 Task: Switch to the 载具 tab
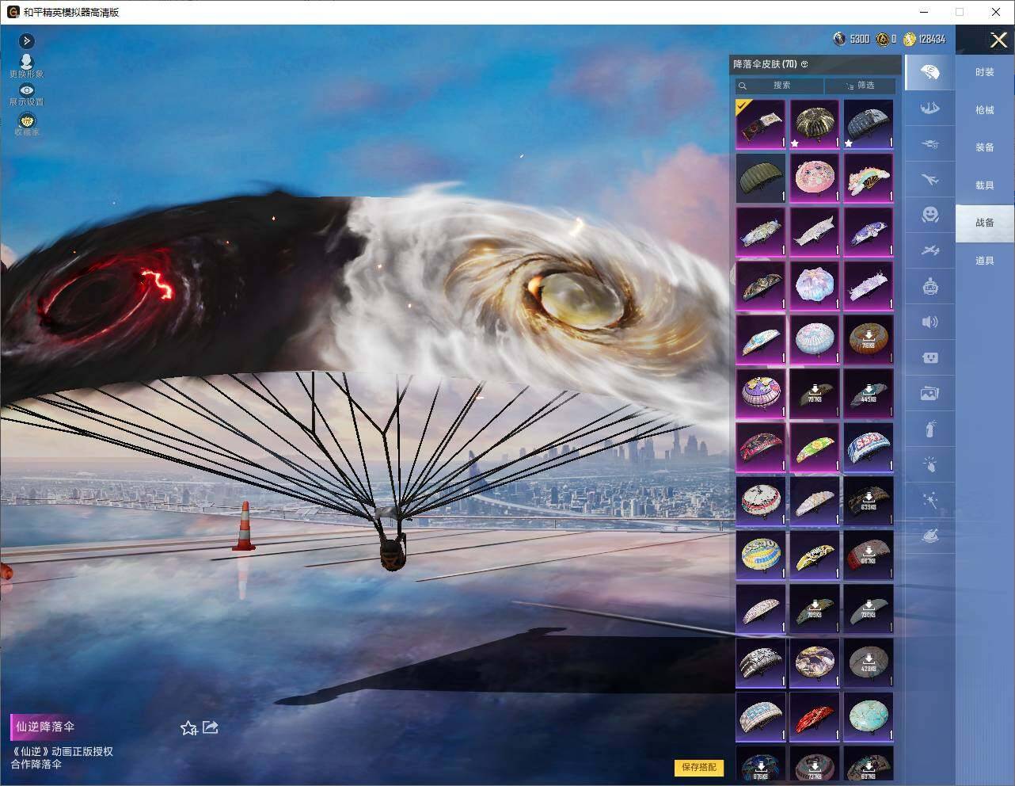(985, 185)
